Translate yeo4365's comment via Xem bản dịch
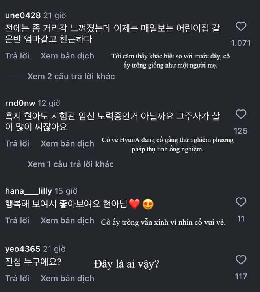 pos(67,278)
